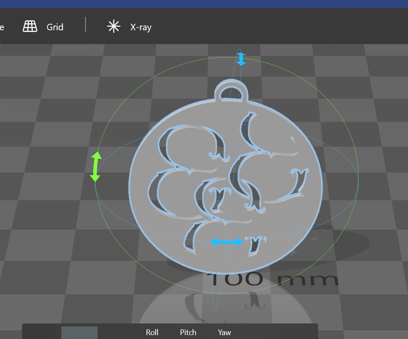Select the Yaw rotation option

[225, 332]
